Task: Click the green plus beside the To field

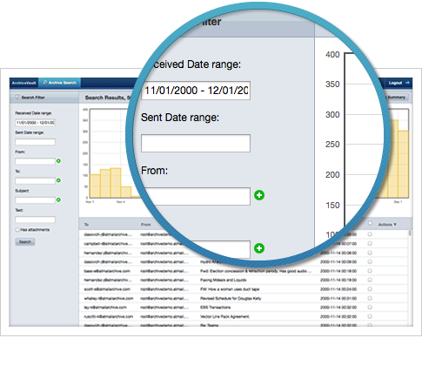Action: pos(58,180)
